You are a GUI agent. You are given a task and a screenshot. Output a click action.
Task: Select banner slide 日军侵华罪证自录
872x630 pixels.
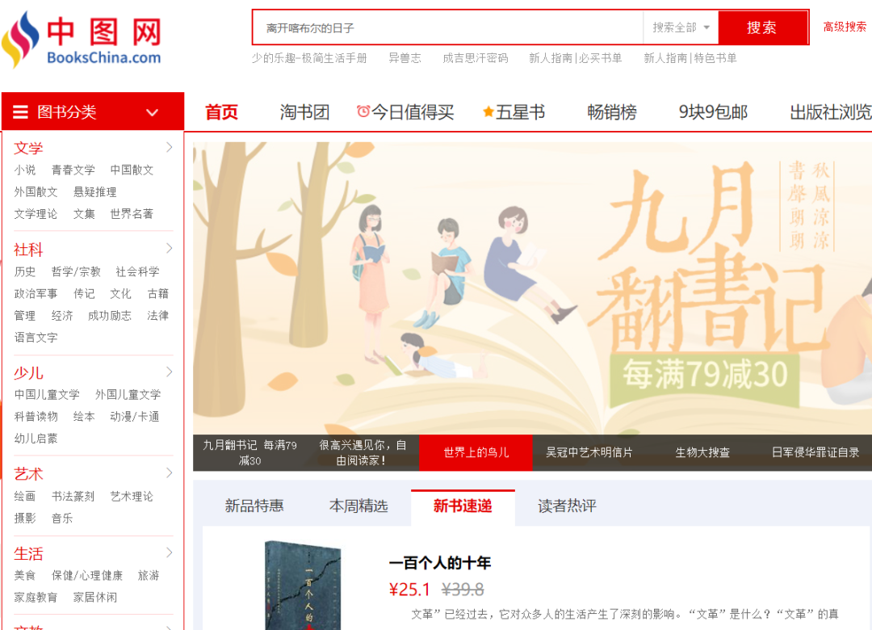[x=815, y=452]
